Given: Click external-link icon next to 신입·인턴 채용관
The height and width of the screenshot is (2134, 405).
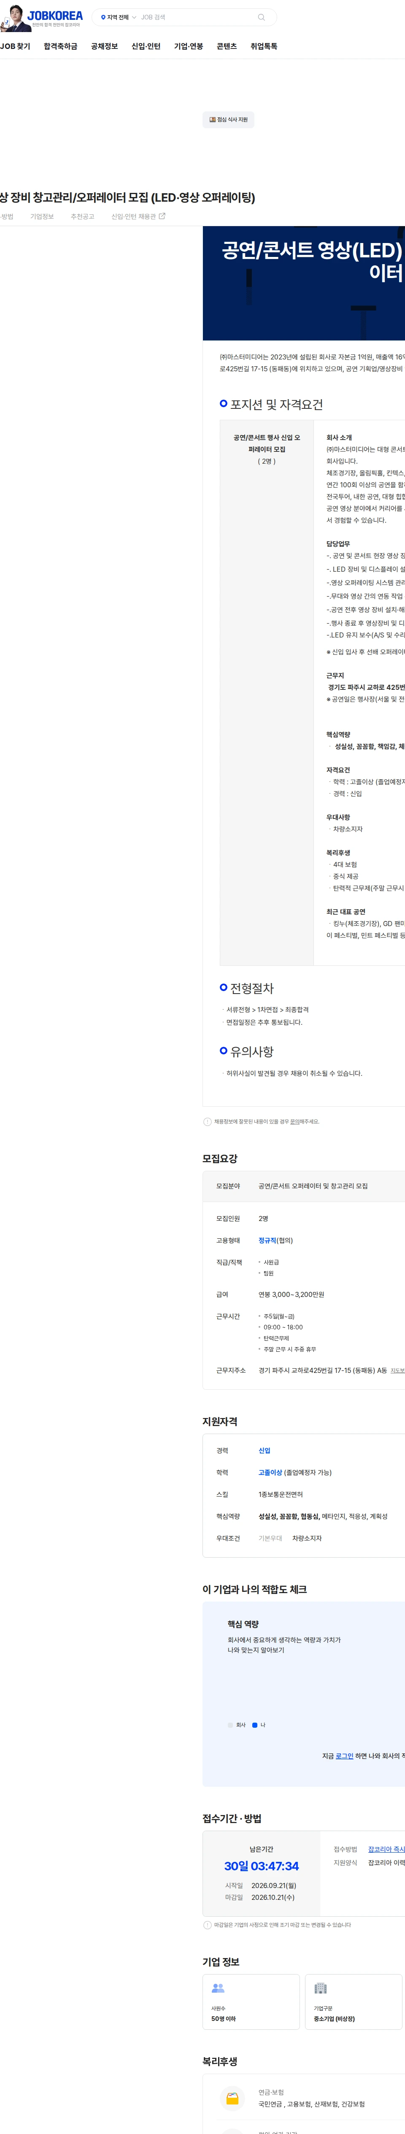Looking at the screenshot, I should coord(162,216).
